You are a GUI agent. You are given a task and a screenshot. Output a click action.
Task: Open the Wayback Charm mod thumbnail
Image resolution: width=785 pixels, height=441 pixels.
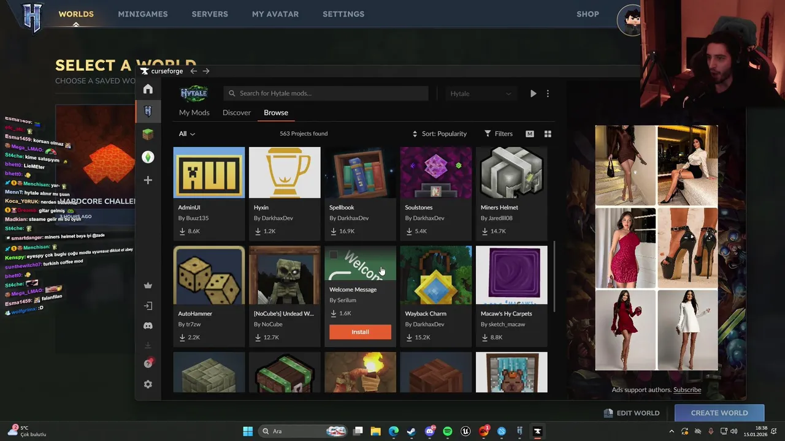[x=436, y=275]
